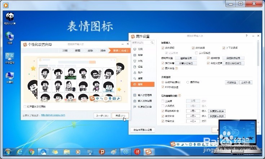Open the 网络 desktop icon
Viewport: 265px width, 159px height.
tap(10, 38)
